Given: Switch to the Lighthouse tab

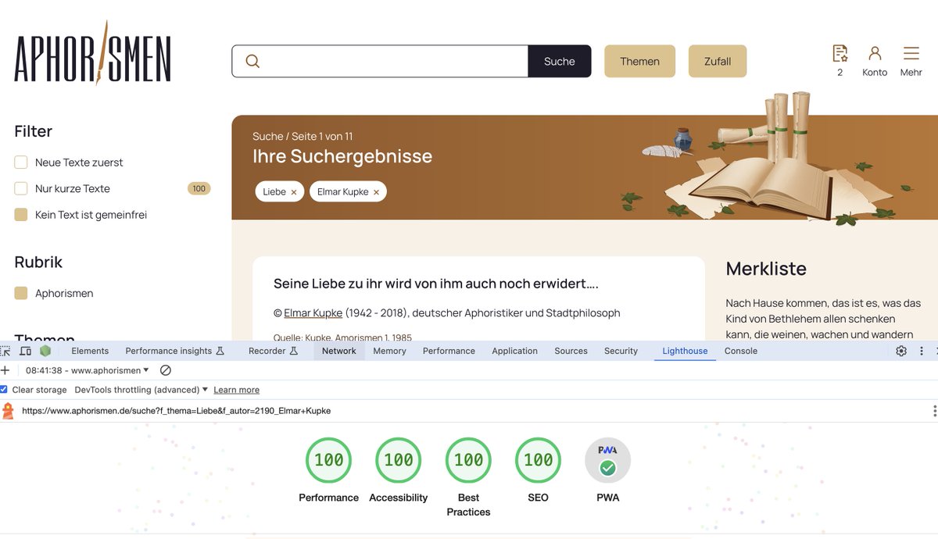Looking at the screenshot, I should tap(684, 351).
